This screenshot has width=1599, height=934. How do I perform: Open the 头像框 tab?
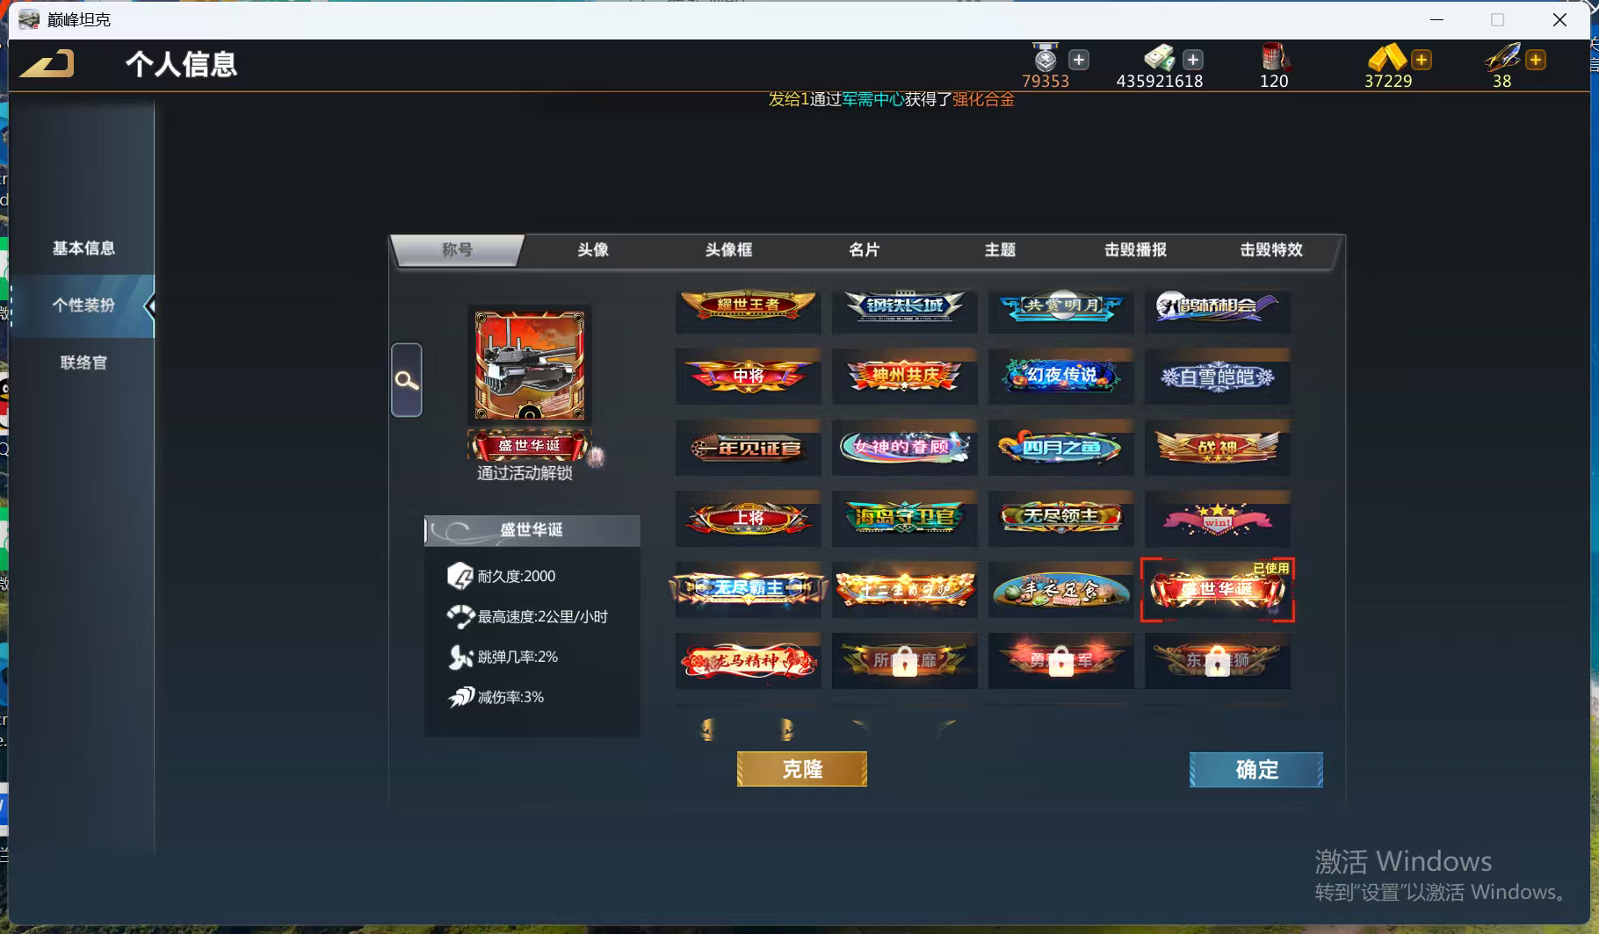(x=728, y=250)
